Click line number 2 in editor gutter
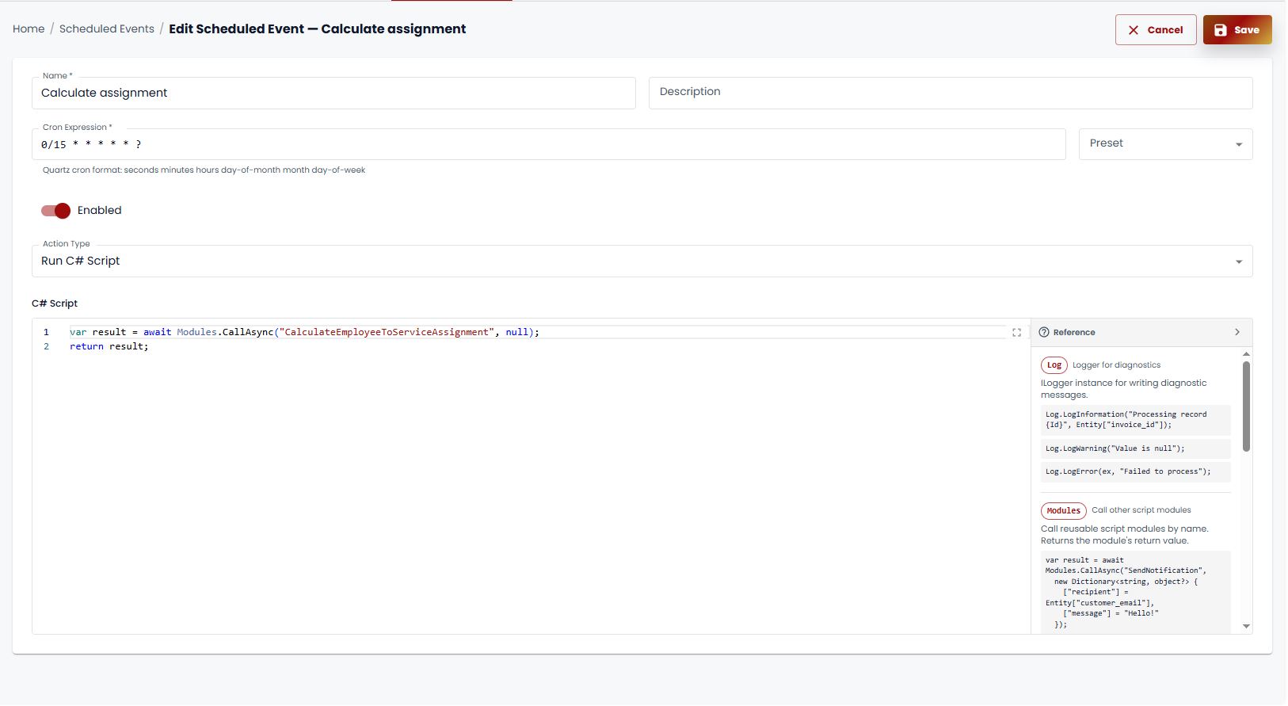This screenshot has height=706, width=1288. (x=47, y=346)
